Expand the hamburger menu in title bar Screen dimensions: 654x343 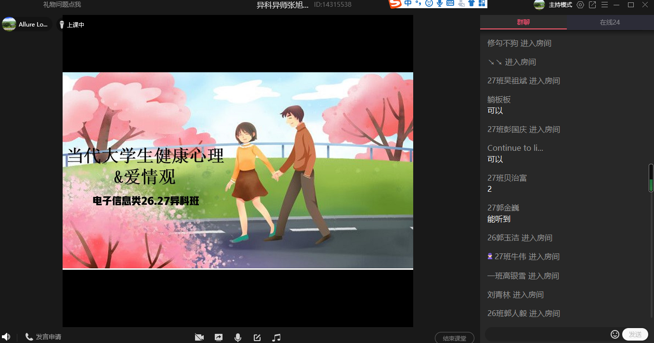(x=604, y=5)
